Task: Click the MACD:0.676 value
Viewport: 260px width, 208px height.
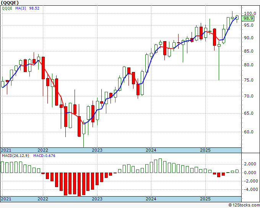Action: 44,156
